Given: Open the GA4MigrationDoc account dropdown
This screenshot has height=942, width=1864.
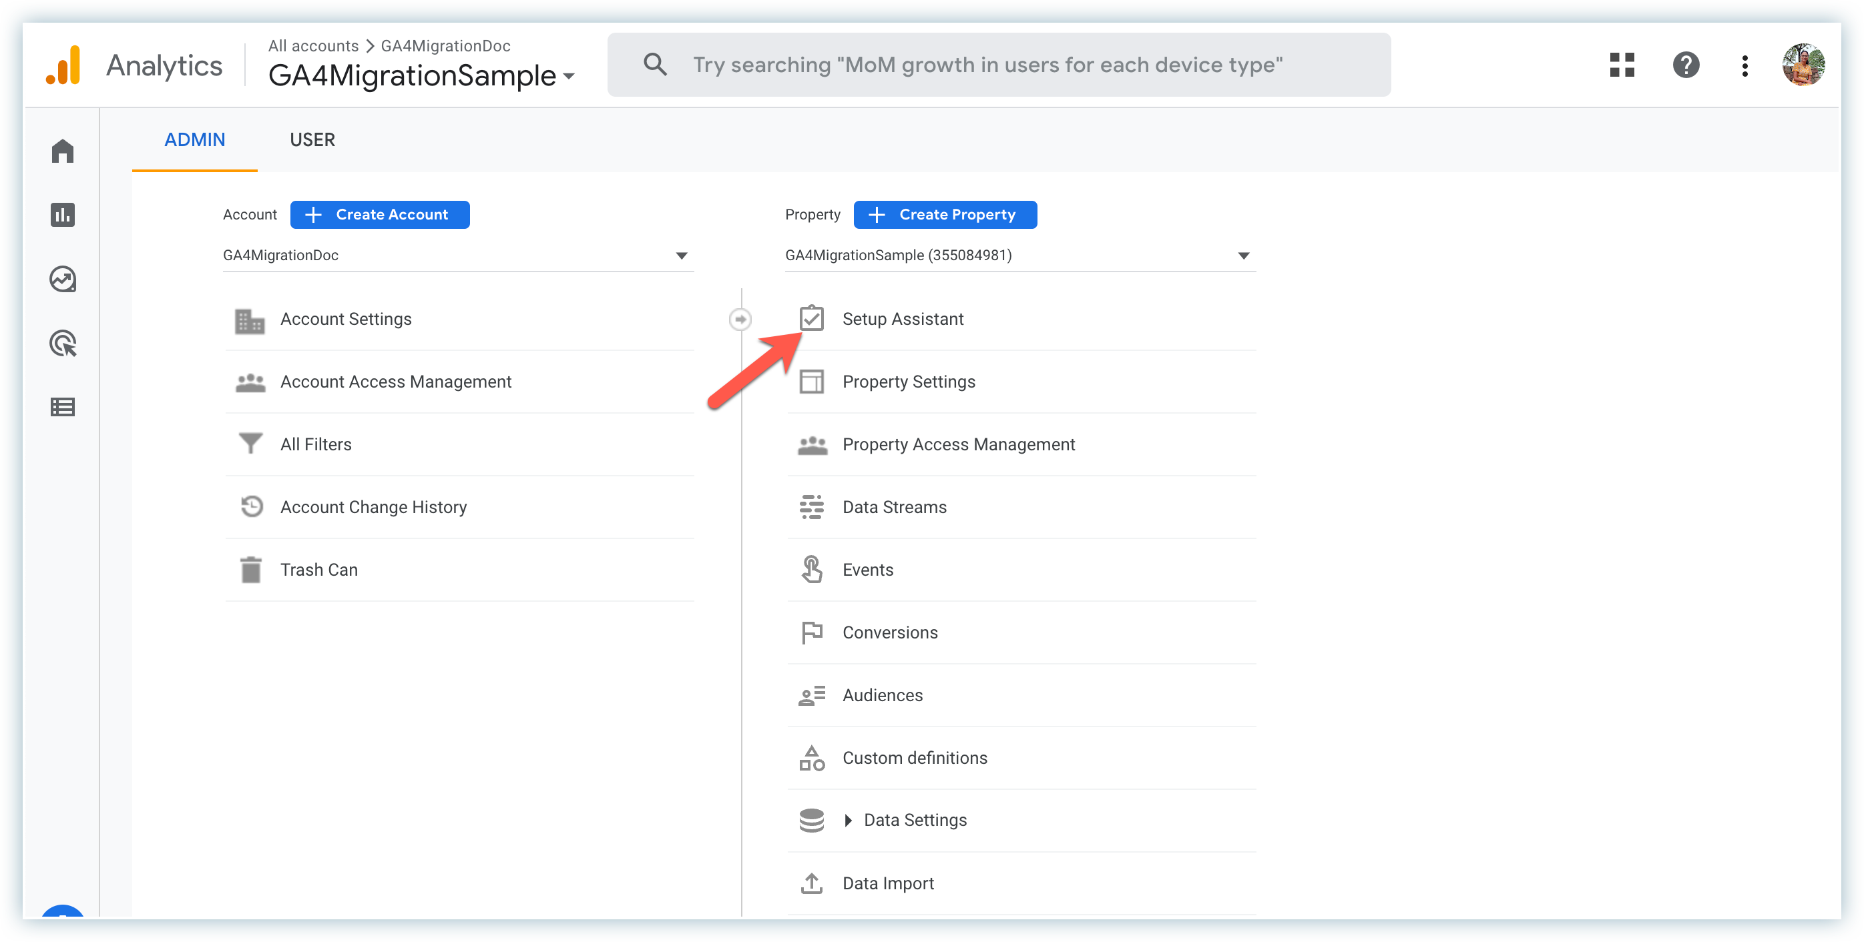Looking at the screenshot, I should (457, 256).
